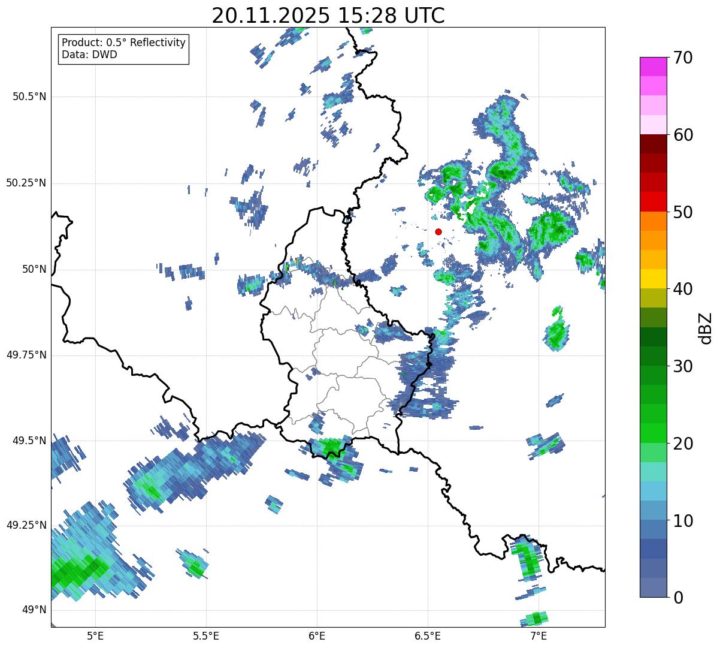Viewport: 720px width, 648px height.
Task: Click the title "20.11.2025 15:28 UTC"
Action: pyautogui.click(x=328, y=15)
